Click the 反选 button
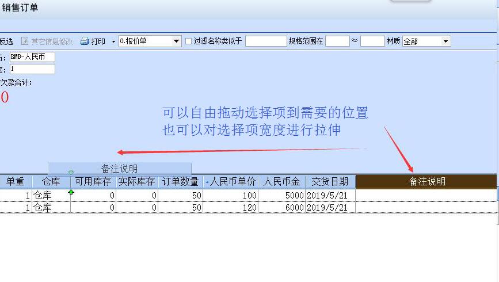499x282 pixels. (x=6, y=41)
